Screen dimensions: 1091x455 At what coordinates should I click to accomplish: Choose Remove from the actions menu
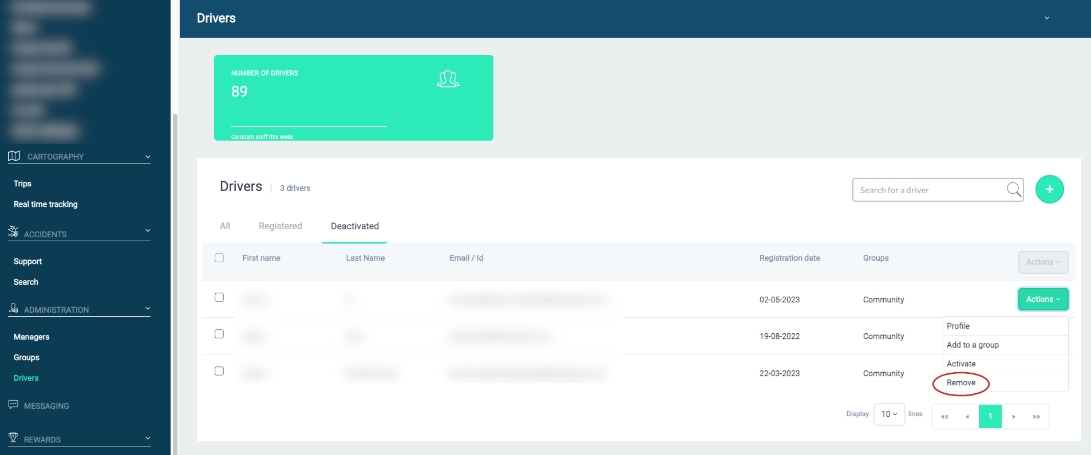[x=961, y=383]
